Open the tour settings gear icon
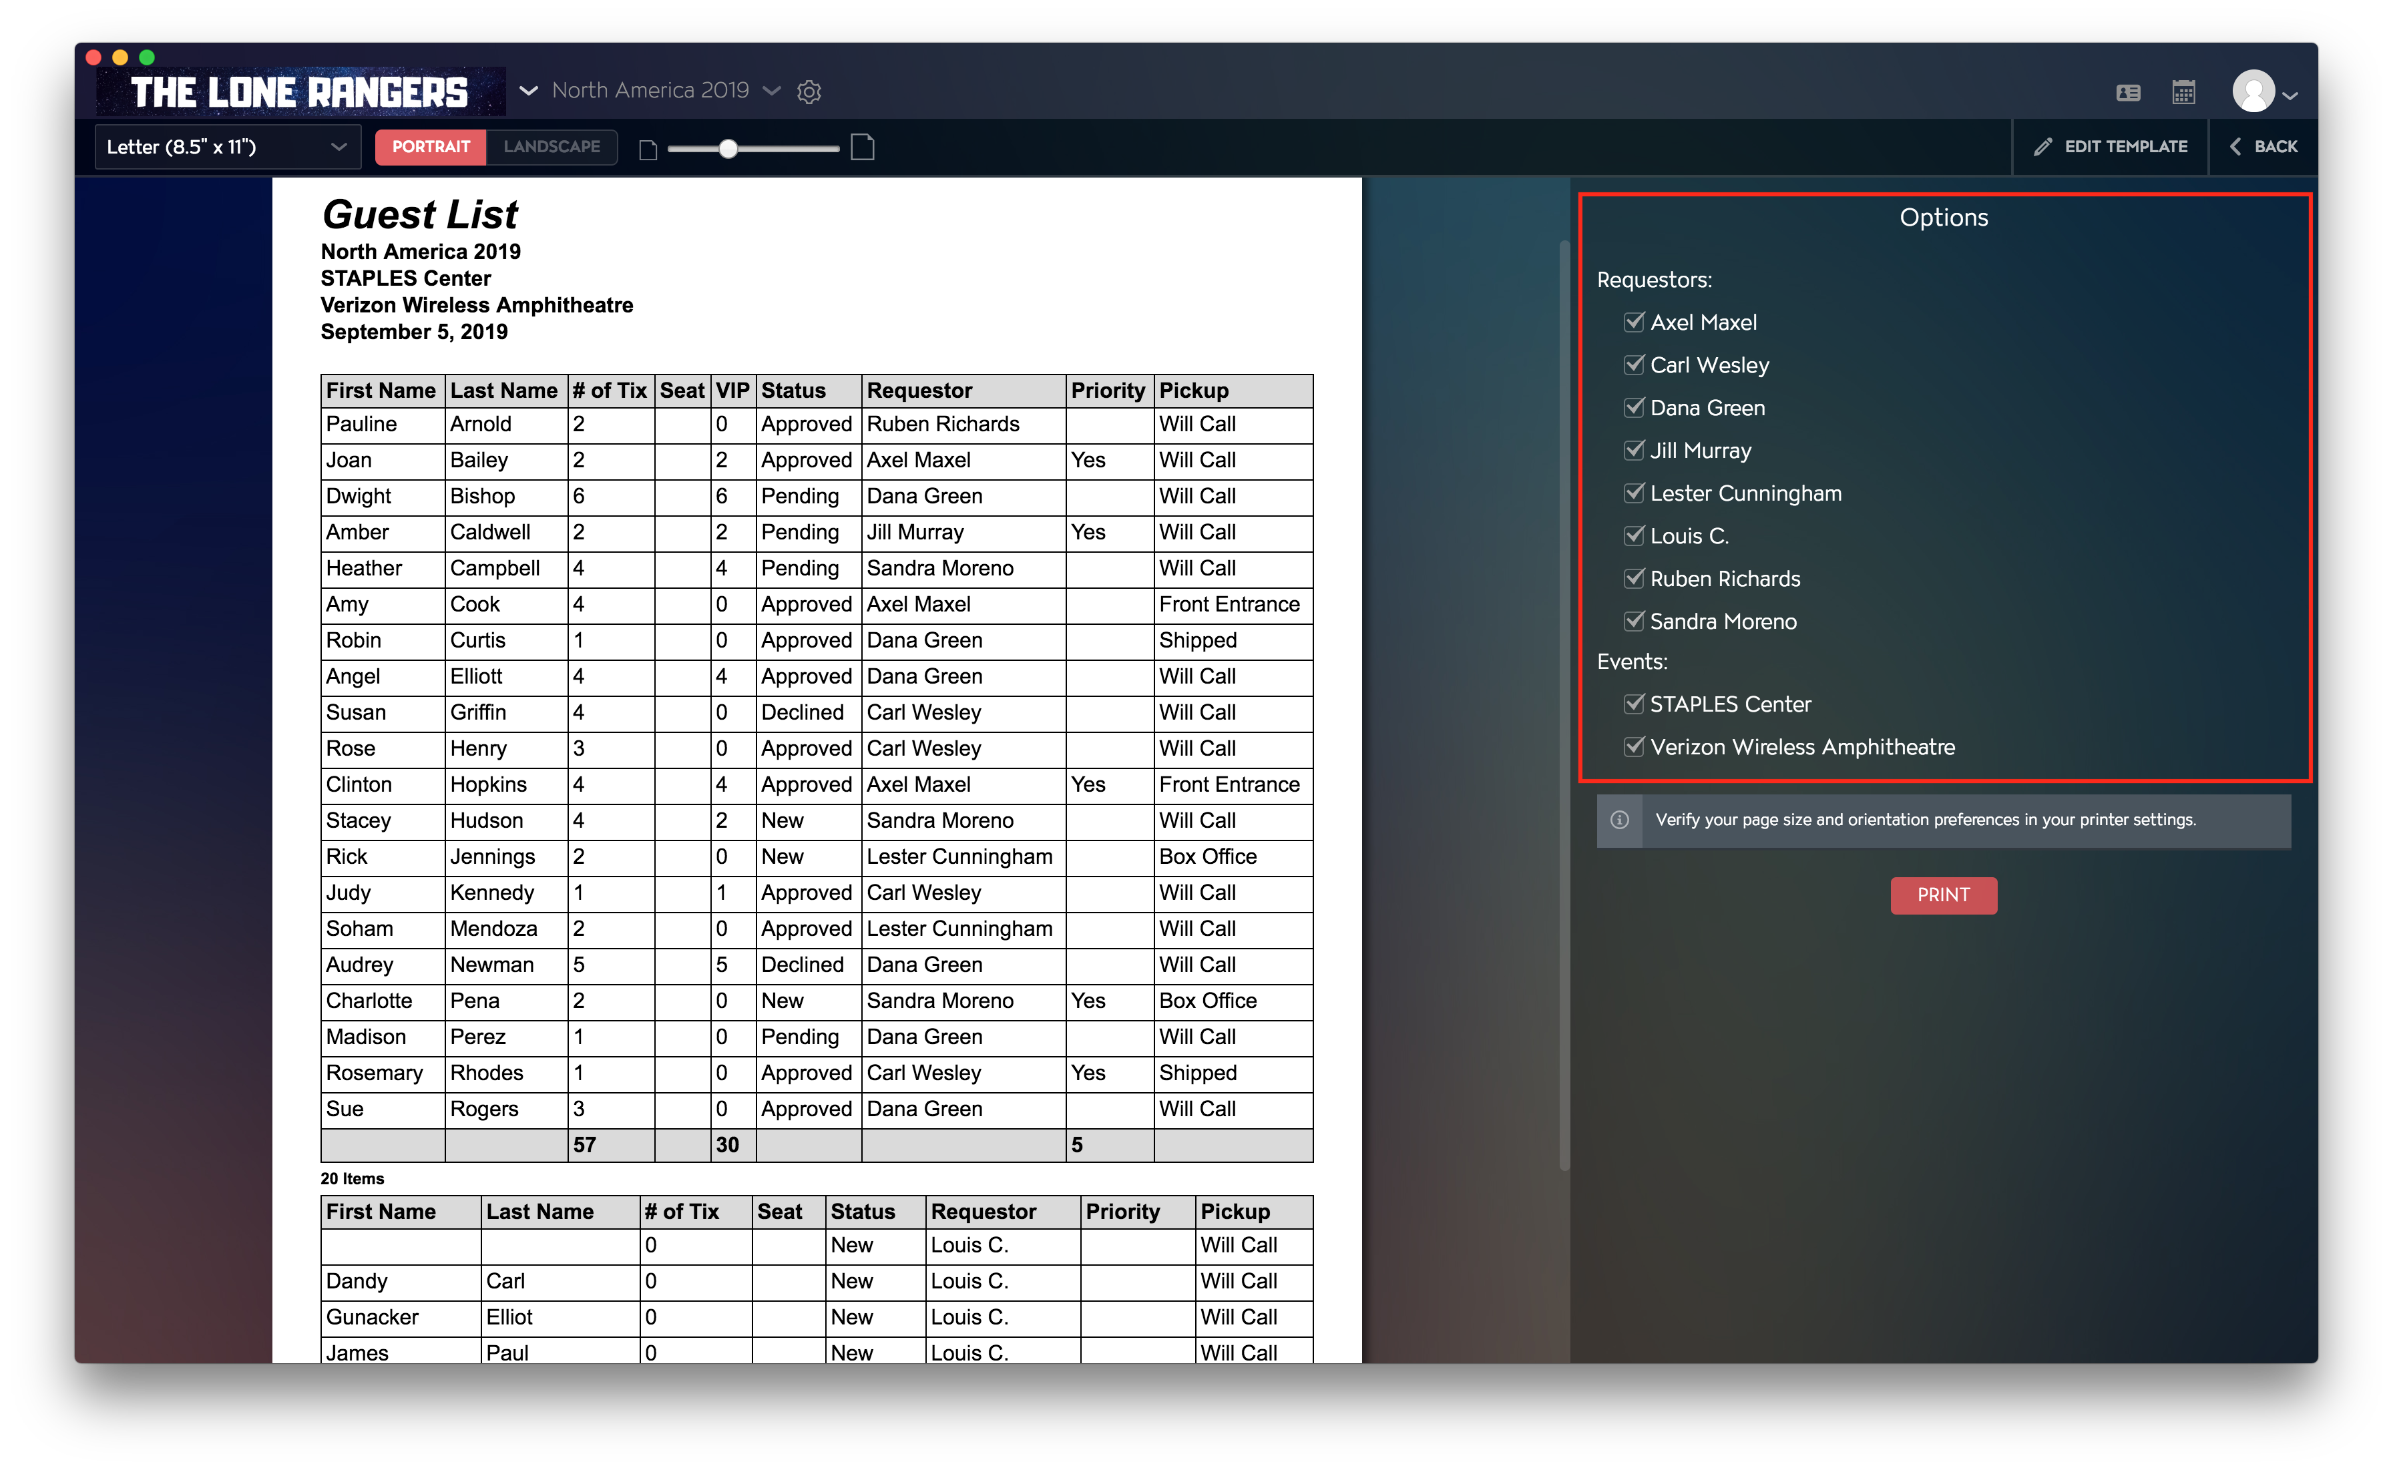 coord(809,91)
